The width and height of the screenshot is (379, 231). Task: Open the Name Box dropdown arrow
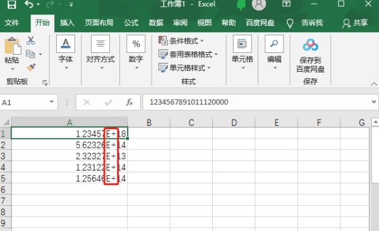click(52, 102)
